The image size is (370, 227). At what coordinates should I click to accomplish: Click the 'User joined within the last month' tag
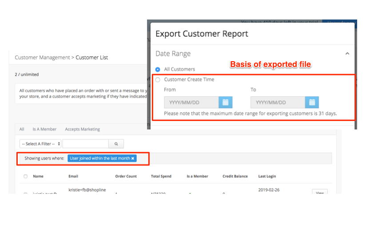tap(102, 158)
